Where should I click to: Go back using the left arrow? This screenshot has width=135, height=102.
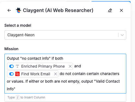9,10
